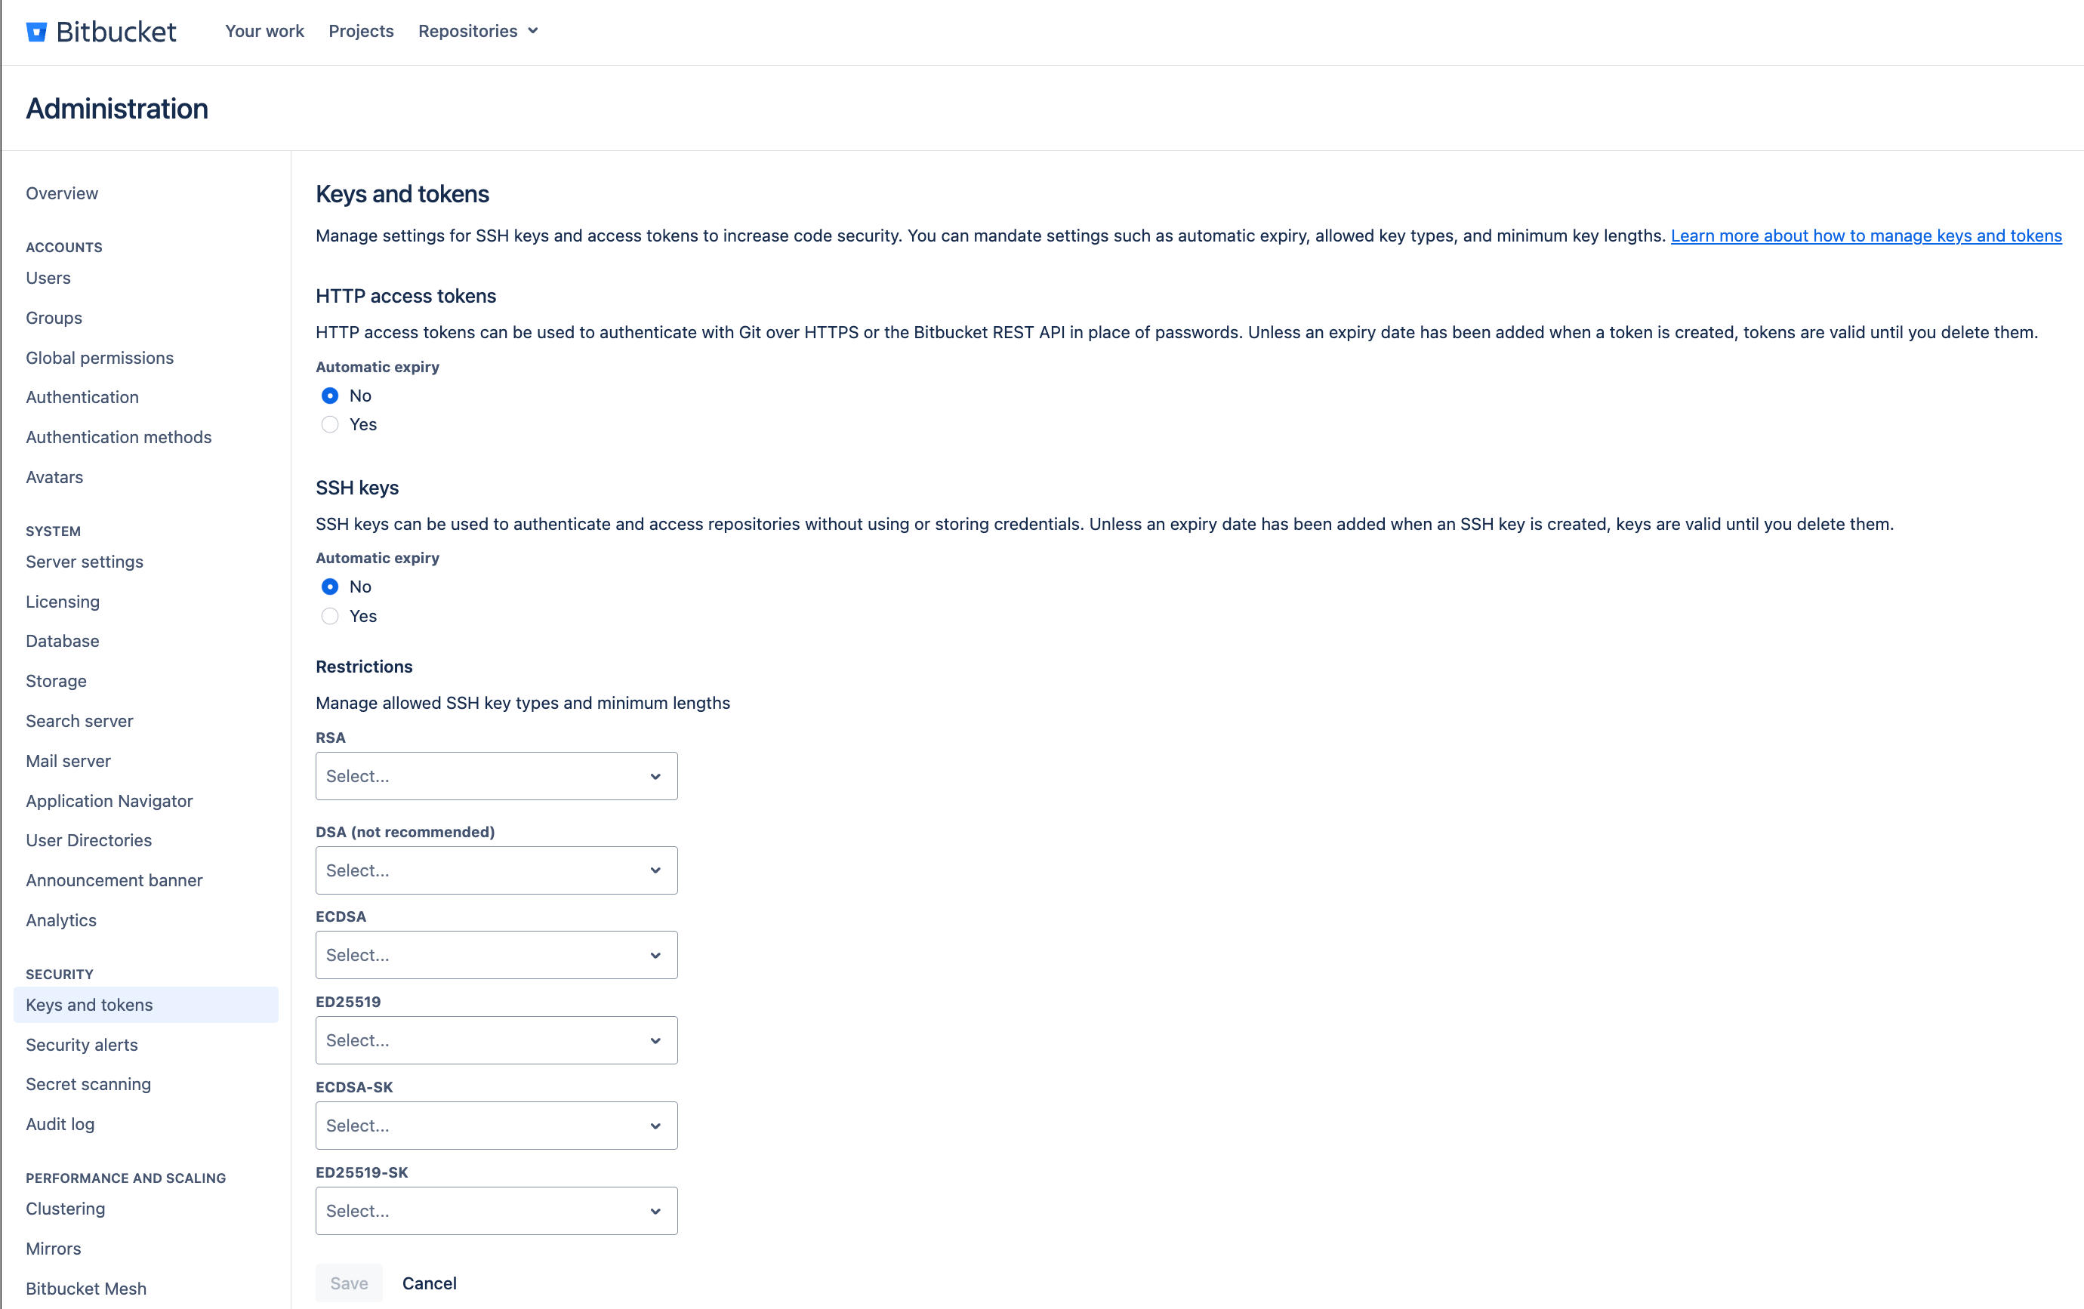Open the DSA (not recommended) dropdown
This screenshot has width=2084, height=1309.
[x=496, y=870]
